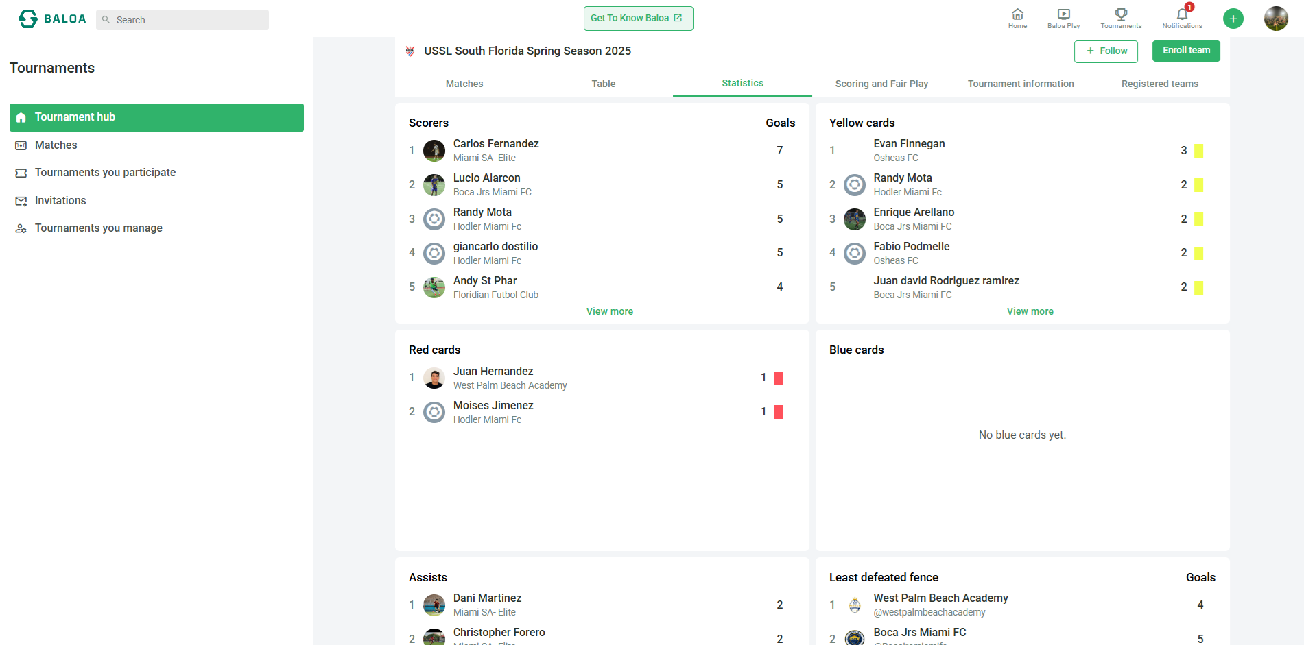Image resolution: width=1304 pixels, height=645 pixels.
Task: Select Tournament hub in sidebar
Action: click(x=156, y=117)
